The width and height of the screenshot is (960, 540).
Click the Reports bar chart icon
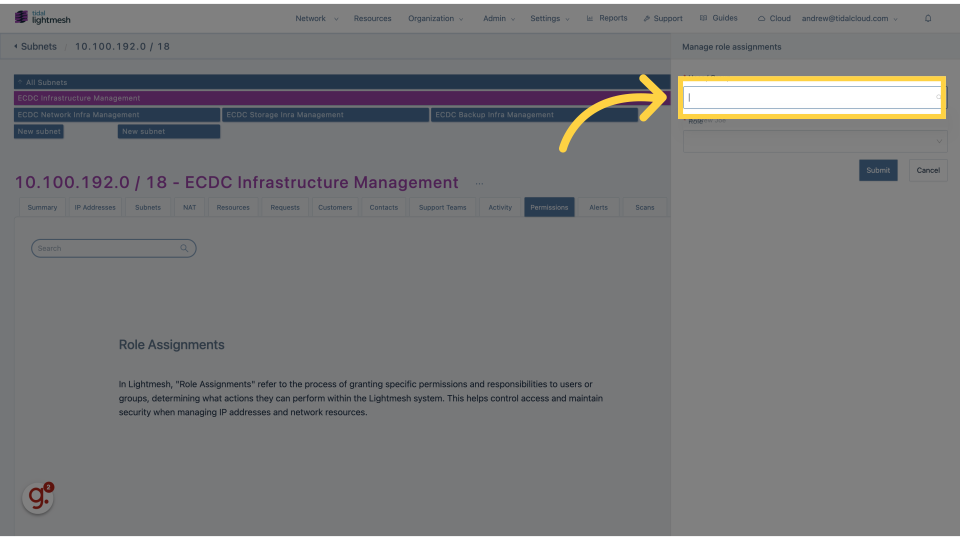[x=590, y=18]
